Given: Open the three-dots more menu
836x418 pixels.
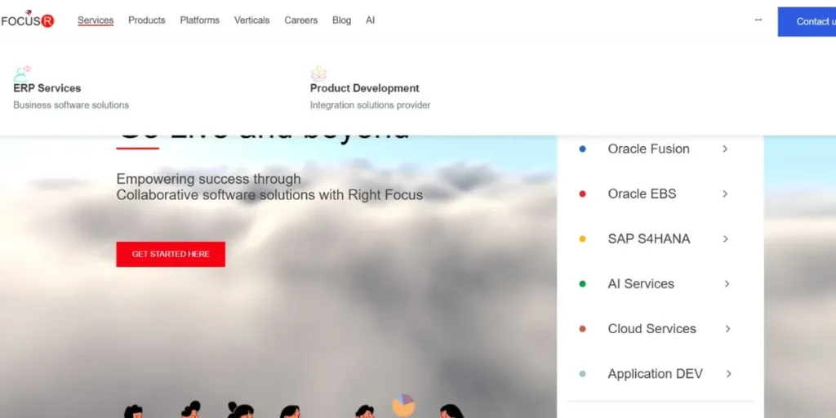Looking at the screenshot, I should click(x=758, y=20).
